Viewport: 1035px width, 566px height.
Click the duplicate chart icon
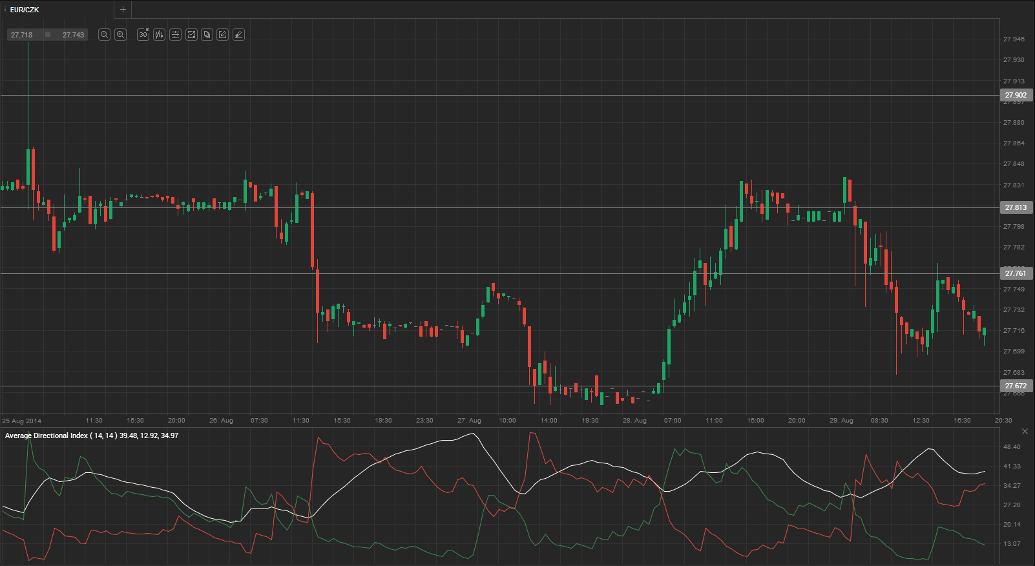(x=207, y=35)
